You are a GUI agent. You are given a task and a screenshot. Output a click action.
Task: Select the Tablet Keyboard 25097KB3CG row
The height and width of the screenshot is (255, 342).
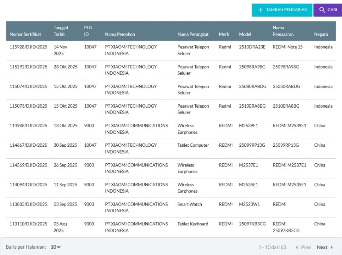[193, 224]
